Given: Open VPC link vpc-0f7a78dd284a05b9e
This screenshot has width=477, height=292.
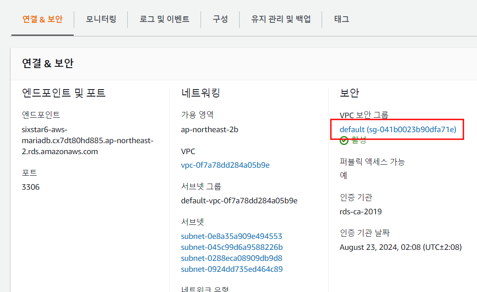Looking at the screenshot, I should [225, 165].
